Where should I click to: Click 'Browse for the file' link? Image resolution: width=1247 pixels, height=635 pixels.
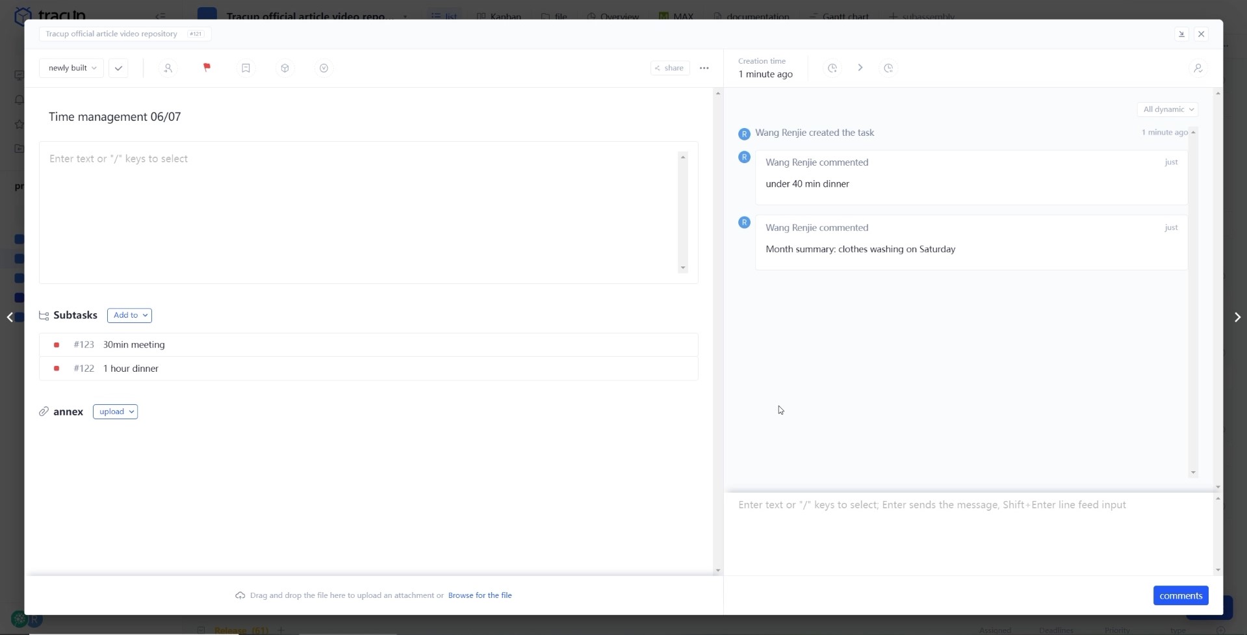click(x=480, y=595)
